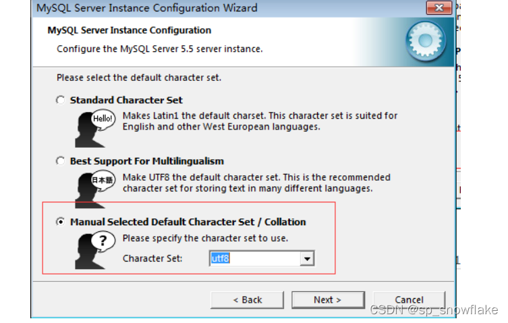The image size is (508, 323).
Task: Click the 'Best Support For Multilingualism' label
Action: [x=147, y=161]
